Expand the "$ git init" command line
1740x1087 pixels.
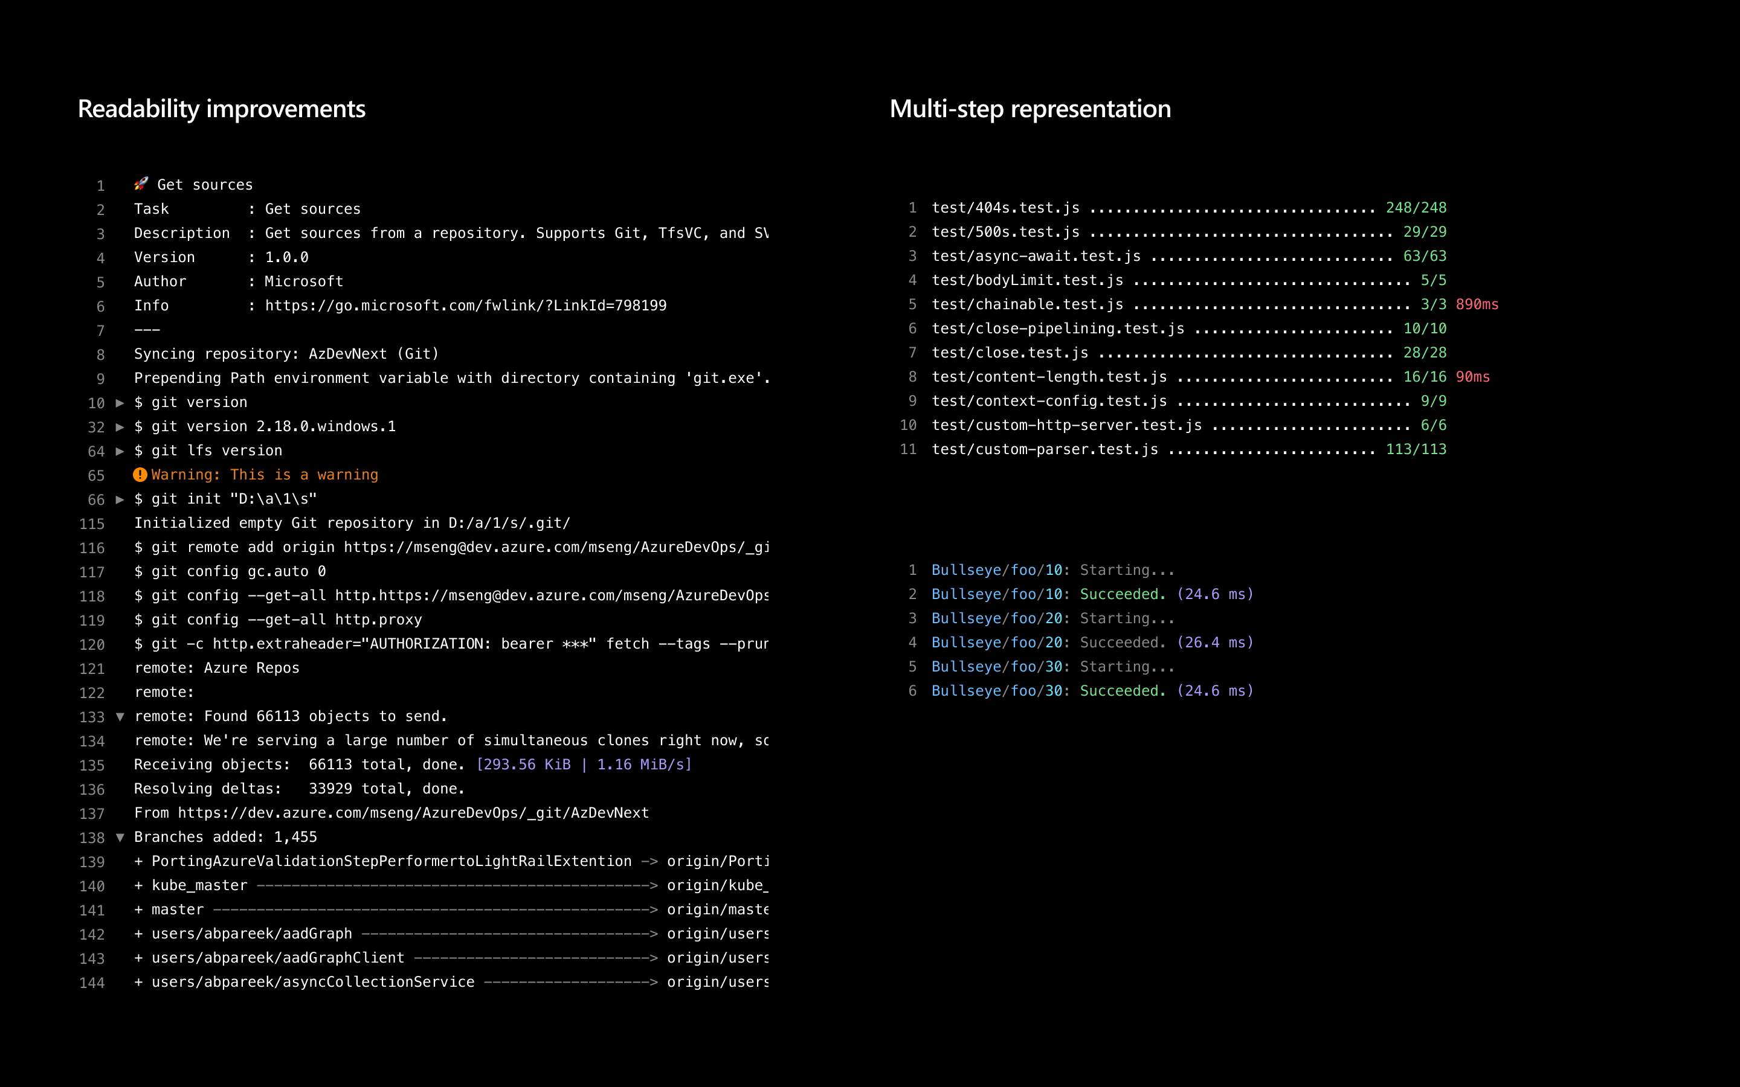click(120, 499)
